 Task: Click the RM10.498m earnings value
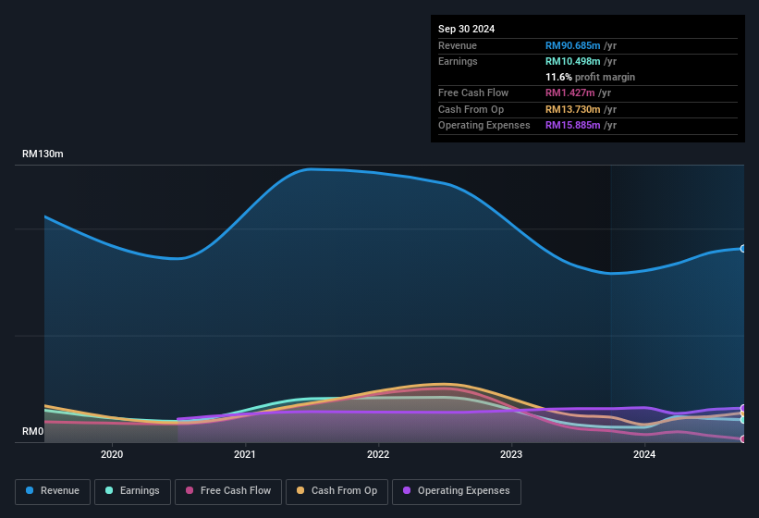572,61
